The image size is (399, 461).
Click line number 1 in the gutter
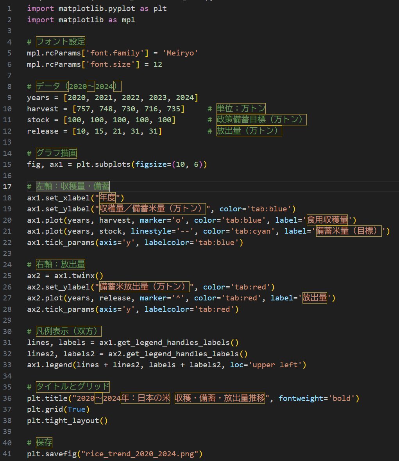pyautogui.click(x=9, y=9)
